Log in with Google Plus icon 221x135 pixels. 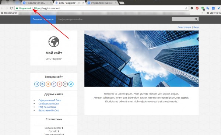[65, 84]
